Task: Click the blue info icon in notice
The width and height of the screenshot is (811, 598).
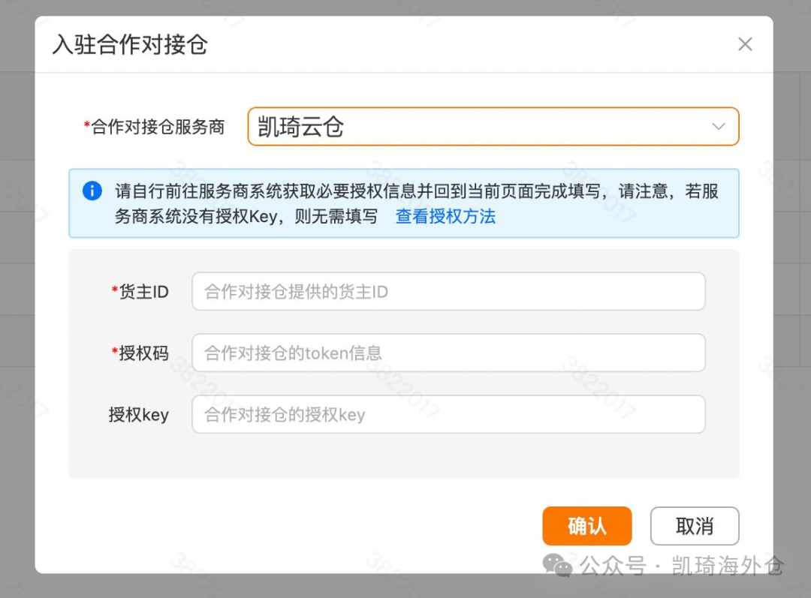Action: pos(92,191)
